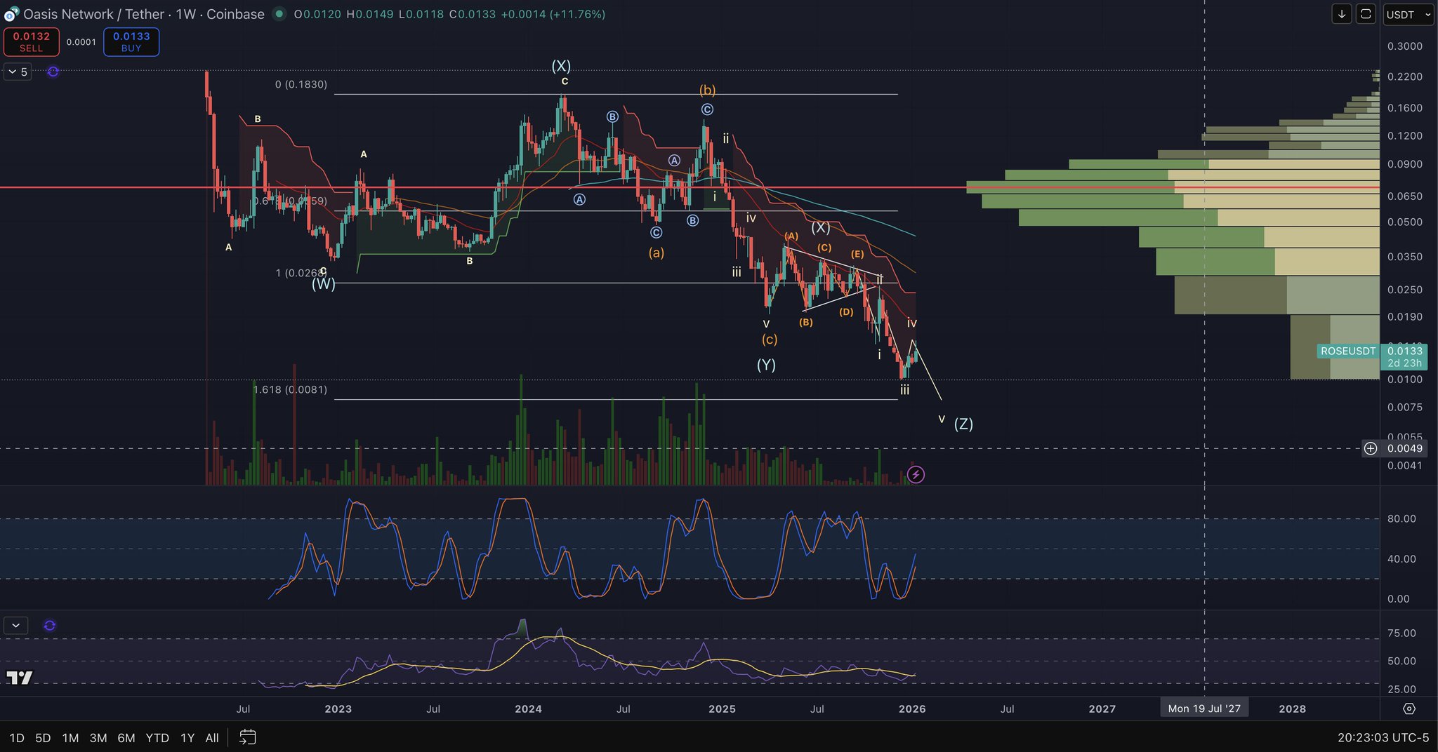Image resolution: width=1438 pixels, height=752 pixels.
Task: Click the square frame icon beside the USDT selector
Action: pyautogui.click(x=1366, y=14)
